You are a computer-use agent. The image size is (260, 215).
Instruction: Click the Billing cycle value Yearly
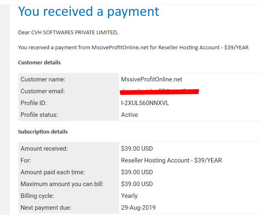[129, 196]
